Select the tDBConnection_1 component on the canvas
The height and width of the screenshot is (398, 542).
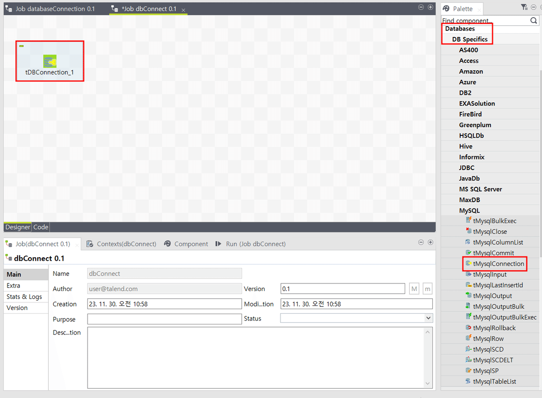50,61
